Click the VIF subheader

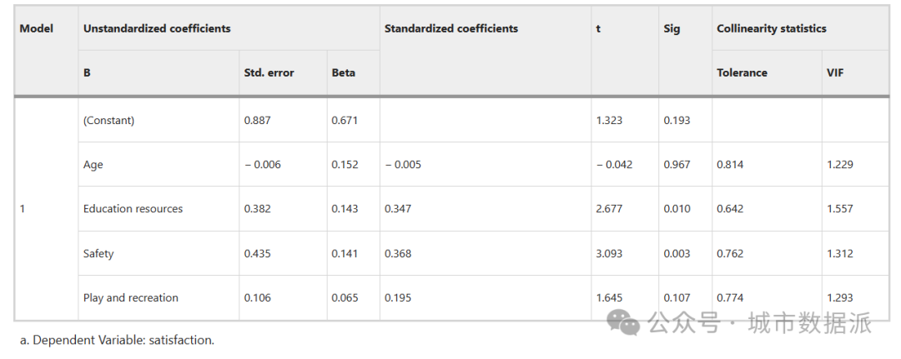pos(835,72)
